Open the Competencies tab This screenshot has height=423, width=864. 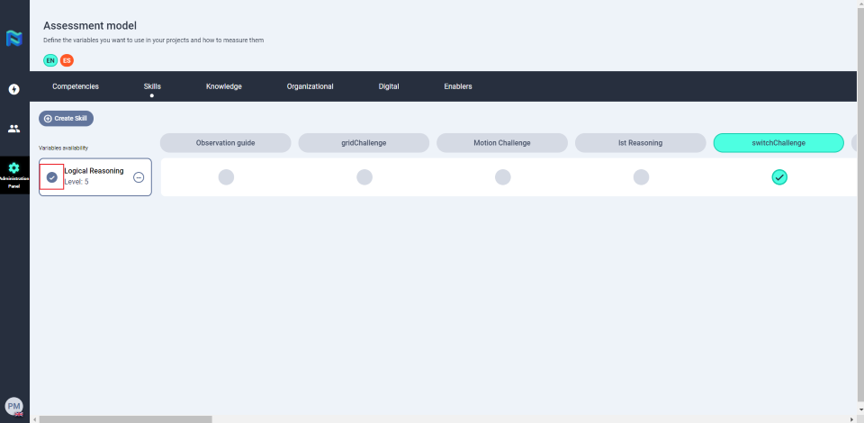[x=76, y=86]
